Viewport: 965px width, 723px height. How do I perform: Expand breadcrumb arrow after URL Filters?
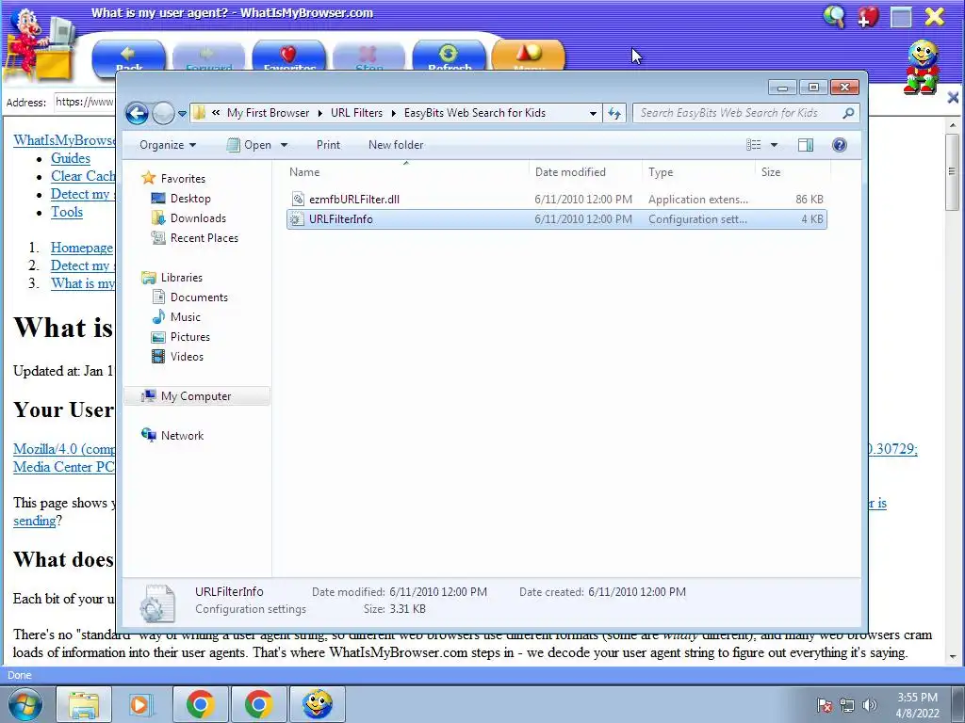[393, 113]
